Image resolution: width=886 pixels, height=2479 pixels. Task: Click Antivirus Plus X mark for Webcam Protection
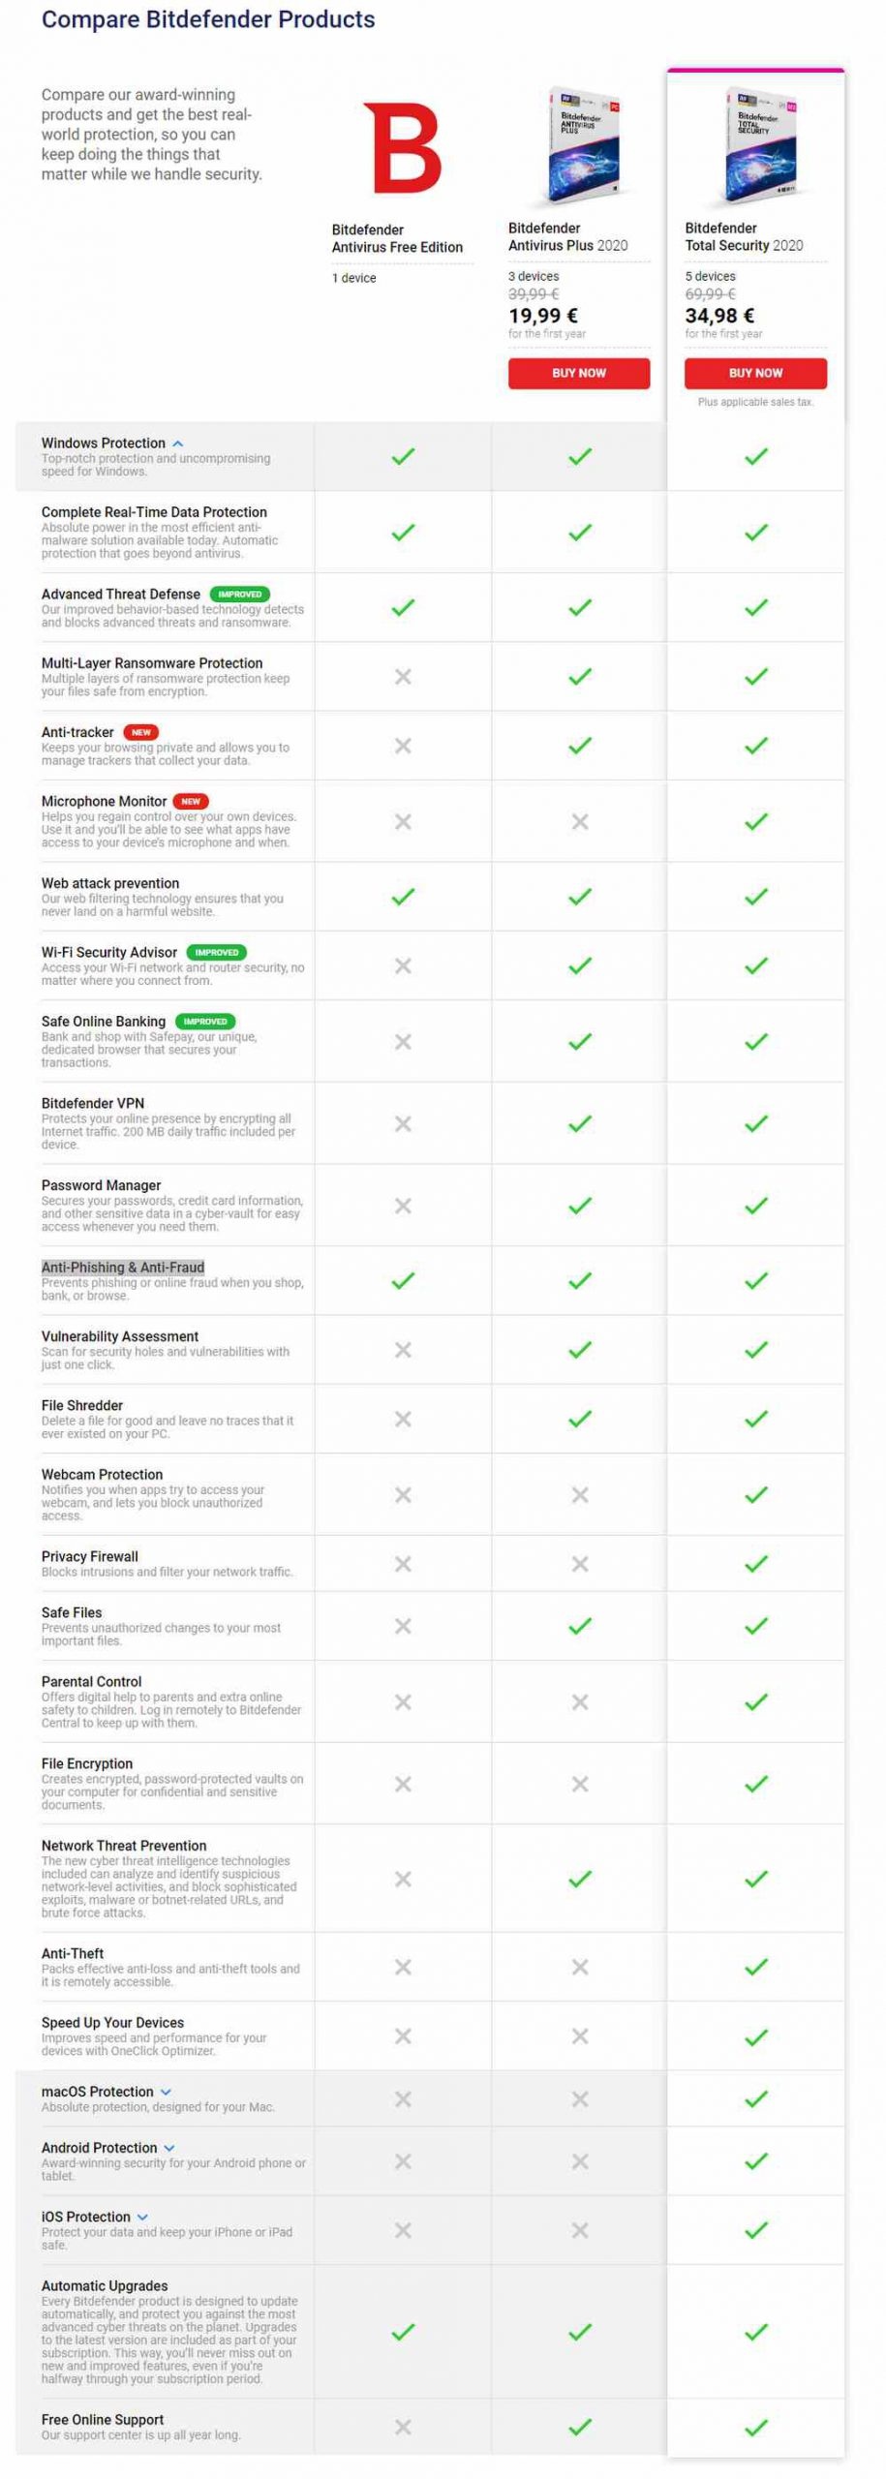(x=580, y=1495)
